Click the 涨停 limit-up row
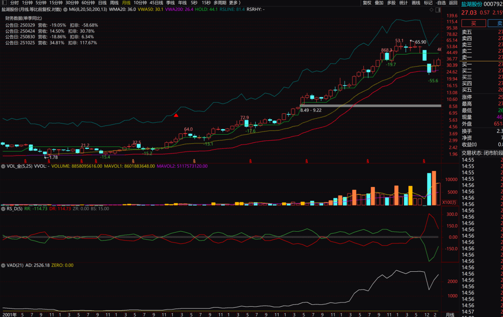The height and width of the screenshot is (317, 503). (482, 97)
